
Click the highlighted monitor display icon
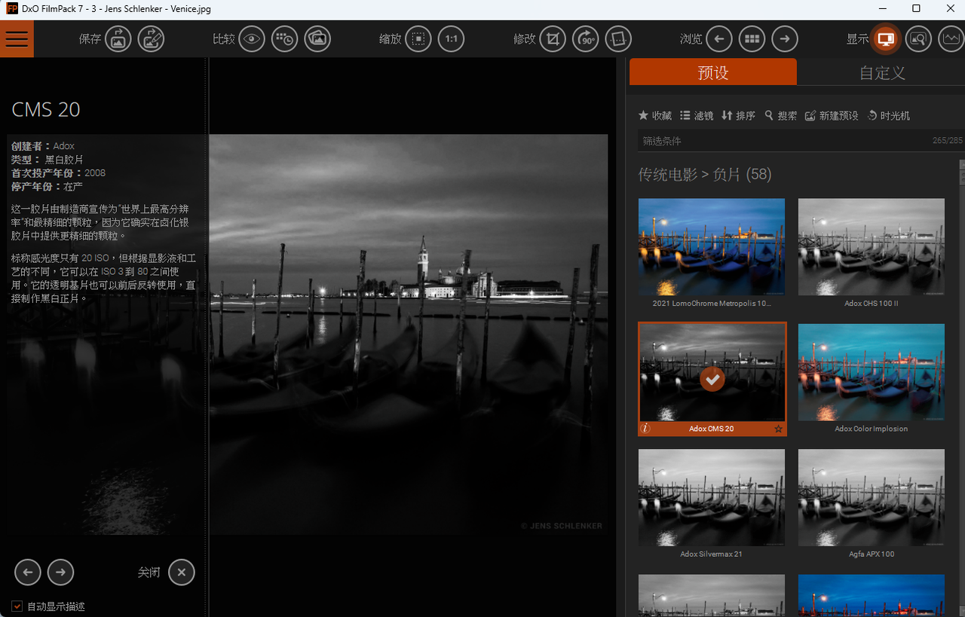click(x=886, y=39)
